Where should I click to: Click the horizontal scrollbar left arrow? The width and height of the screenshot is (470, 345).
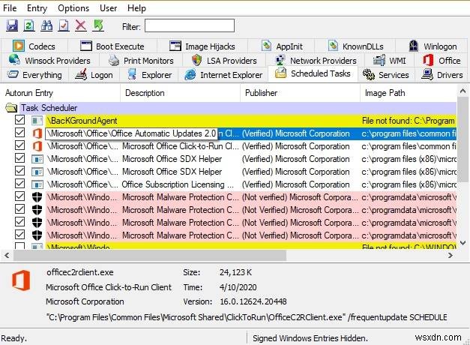click(7, 255)
